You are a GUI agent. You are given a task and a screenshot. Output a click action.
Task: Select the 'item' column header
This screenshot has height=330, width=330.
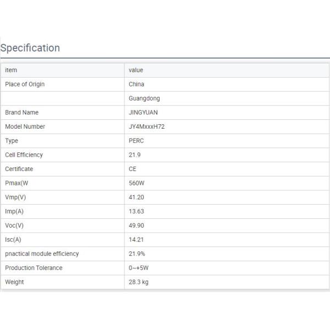(11, 70)
